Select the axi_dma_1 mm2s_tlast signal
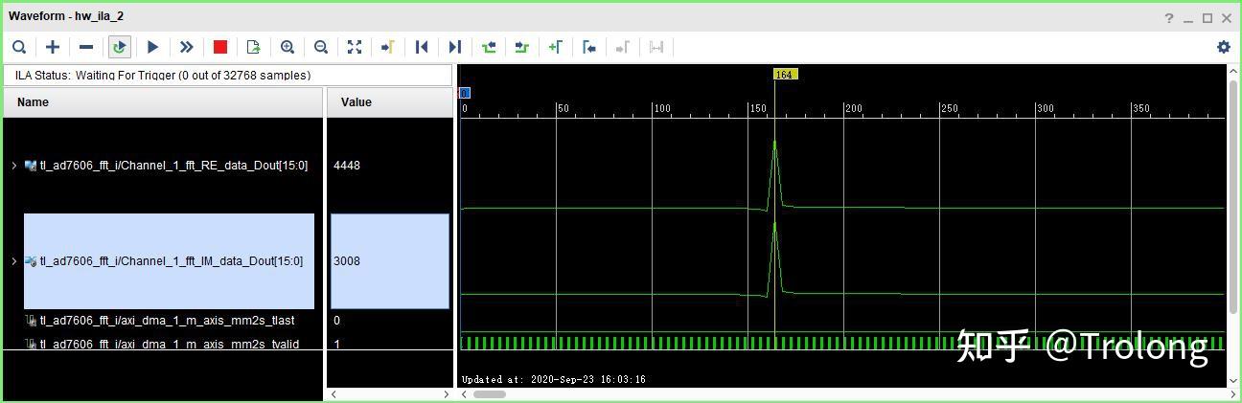Image resolution: width=1242 pixels, height=403 pixels. coord(167,321)
